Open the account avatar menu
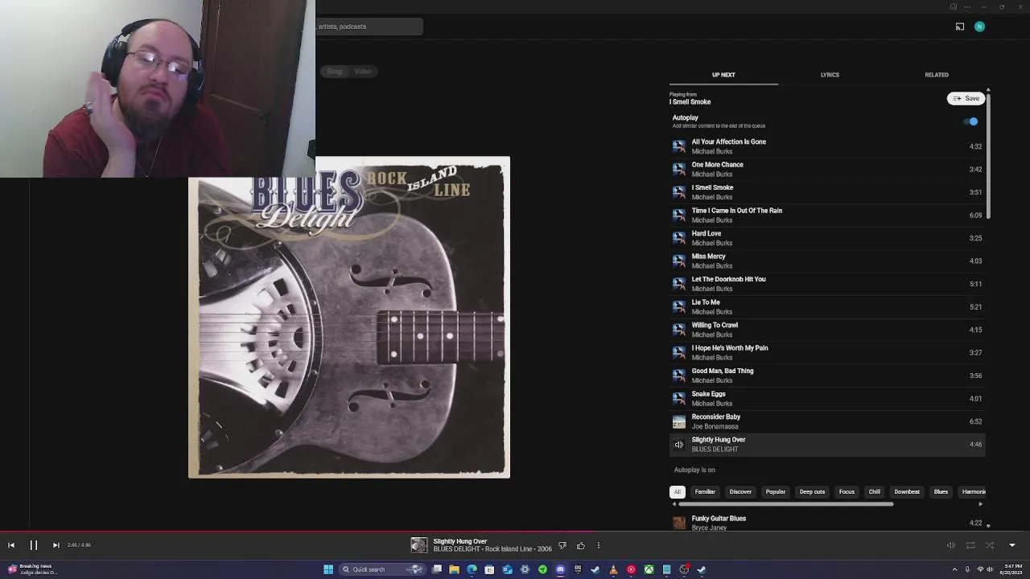Screen dimensions: 1030x579 (979, 27)
